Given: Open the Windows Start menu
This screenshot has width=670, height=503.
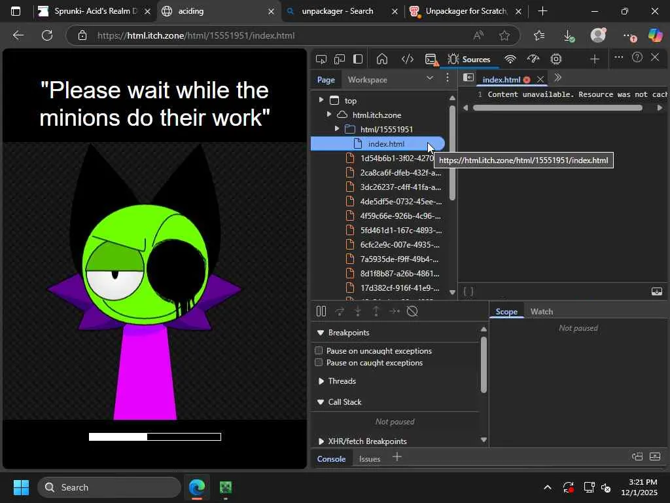Looking at the screenshot, I should tap(21, 487).
